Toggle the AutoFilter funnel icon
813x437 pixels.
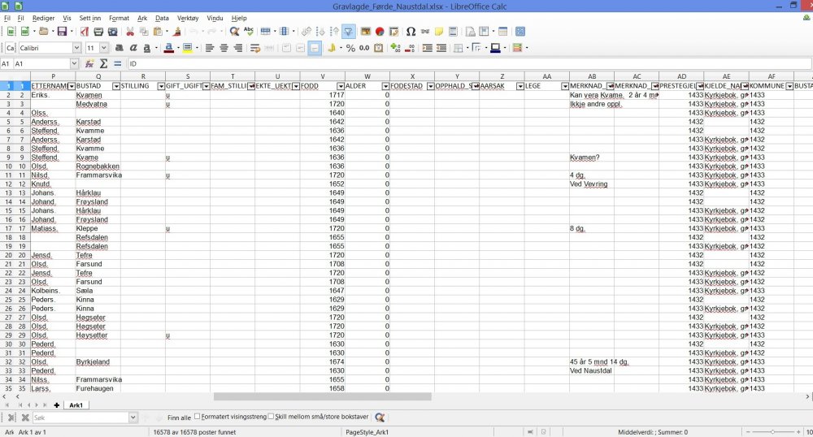click(347, 32)
